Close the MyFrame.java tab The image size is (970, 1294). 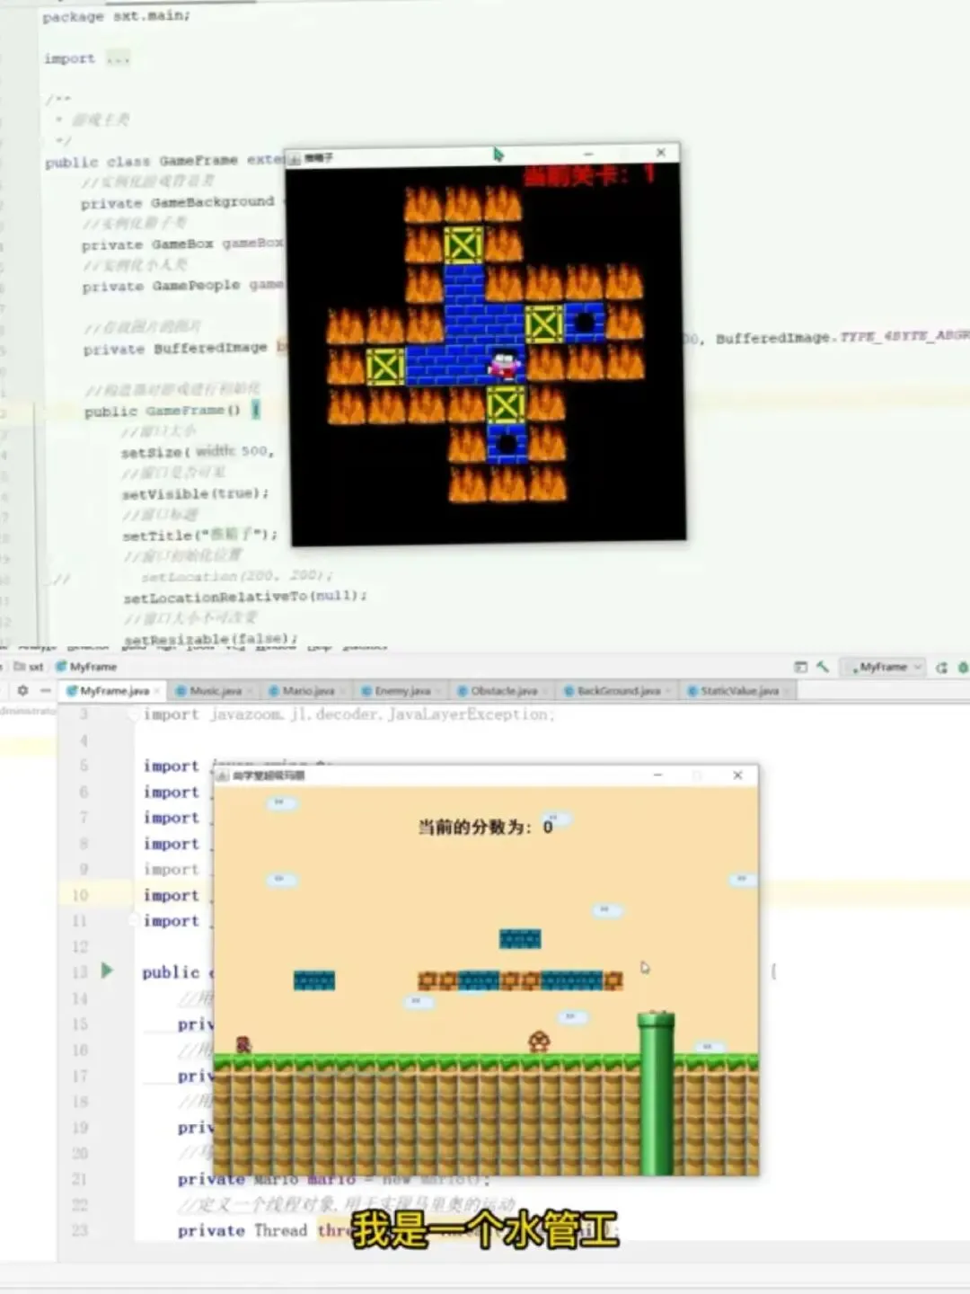[x=156, y=691]
